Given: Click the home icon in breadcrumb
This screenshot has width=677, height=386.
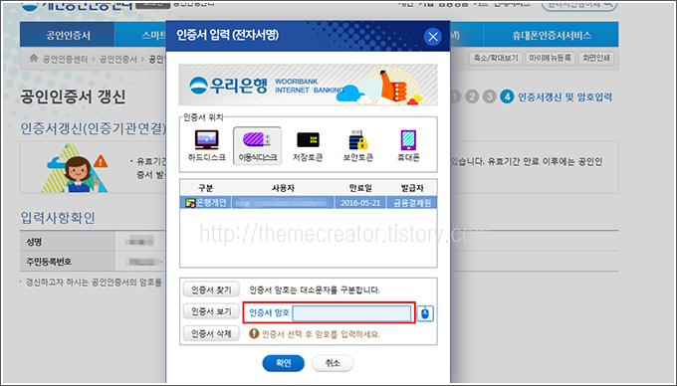Looking at the screenshot, I should click(34, 59).
